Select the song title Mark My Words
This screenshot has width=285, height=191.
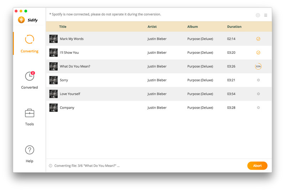coord(72,39)
